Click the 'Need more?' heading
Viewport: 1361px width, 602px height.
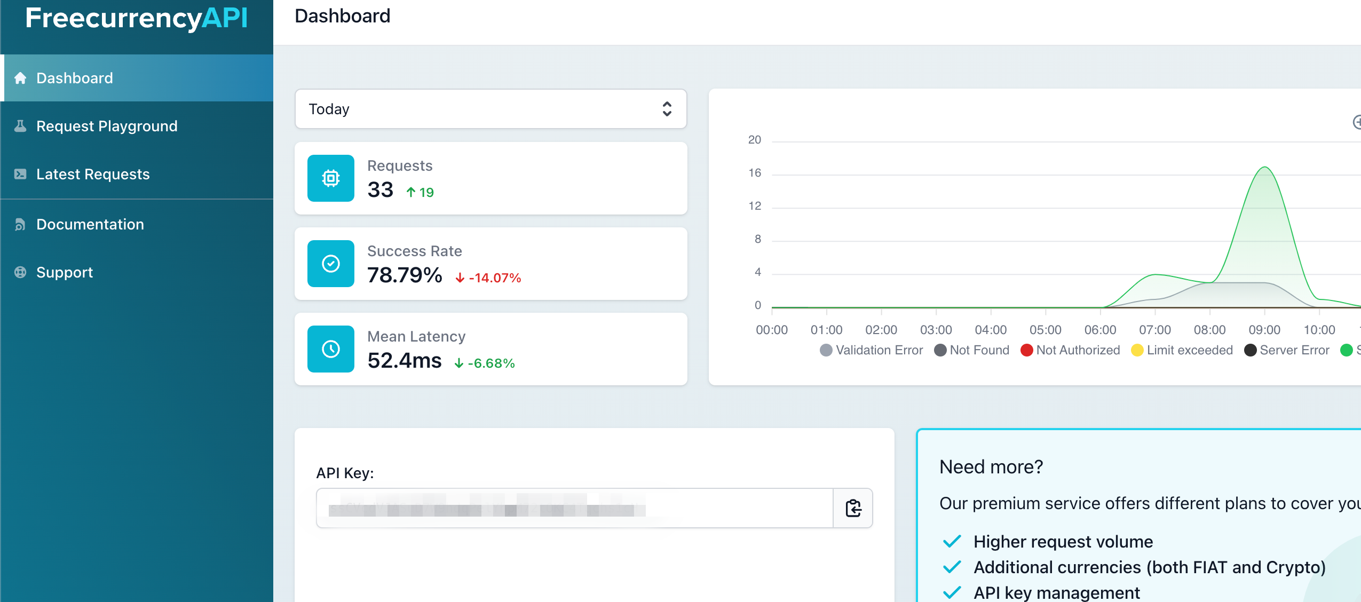[x=991, y=467]
